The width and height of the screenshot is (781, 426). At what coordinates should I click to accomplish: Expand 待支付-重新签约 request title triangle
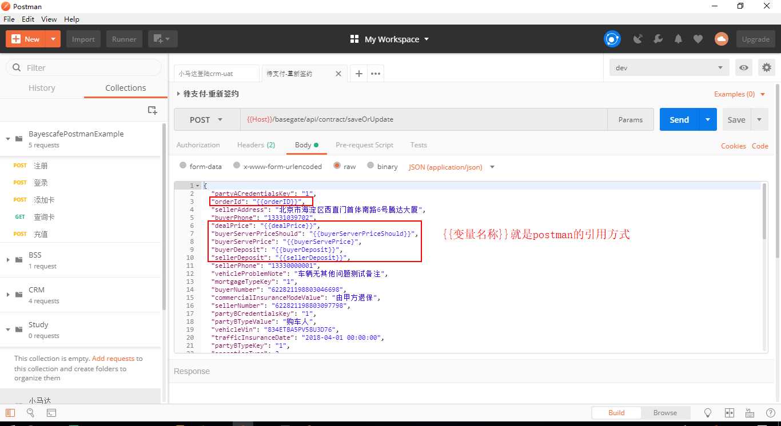tap(178, 94)
